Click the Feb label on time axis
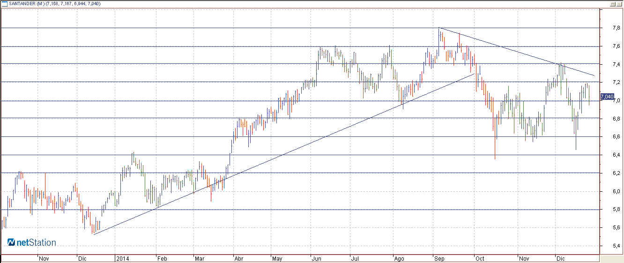The height and width of the screenshot is (263, 624). [162, 258]
